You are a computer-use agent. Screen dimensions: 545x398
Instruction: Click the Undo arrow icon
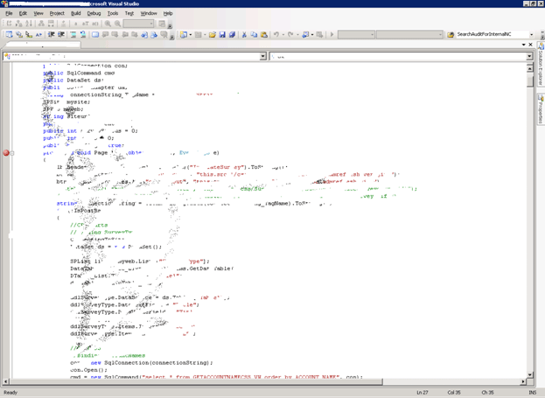click(276, 34)
